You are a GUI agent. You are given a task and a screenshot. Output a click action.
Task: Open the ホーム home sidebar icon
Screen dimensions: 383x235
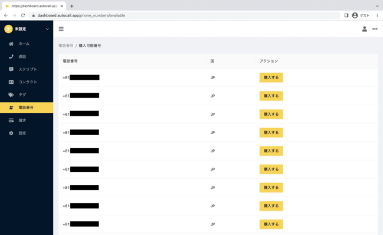tap(11, 44)
